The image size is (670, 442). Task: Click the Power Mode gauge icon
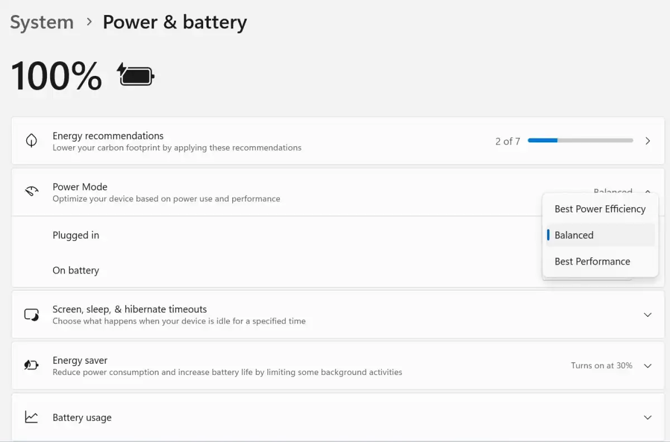point(32,192)
